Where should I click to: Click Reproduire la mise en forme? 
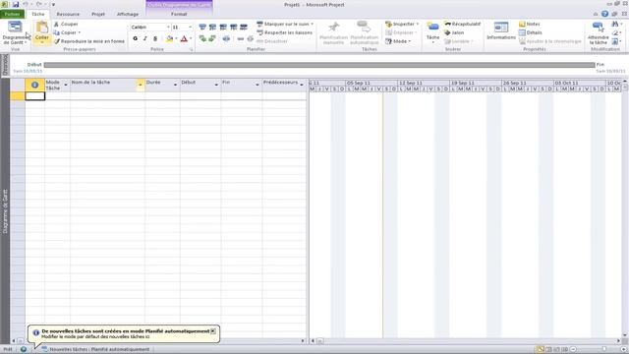89,41
